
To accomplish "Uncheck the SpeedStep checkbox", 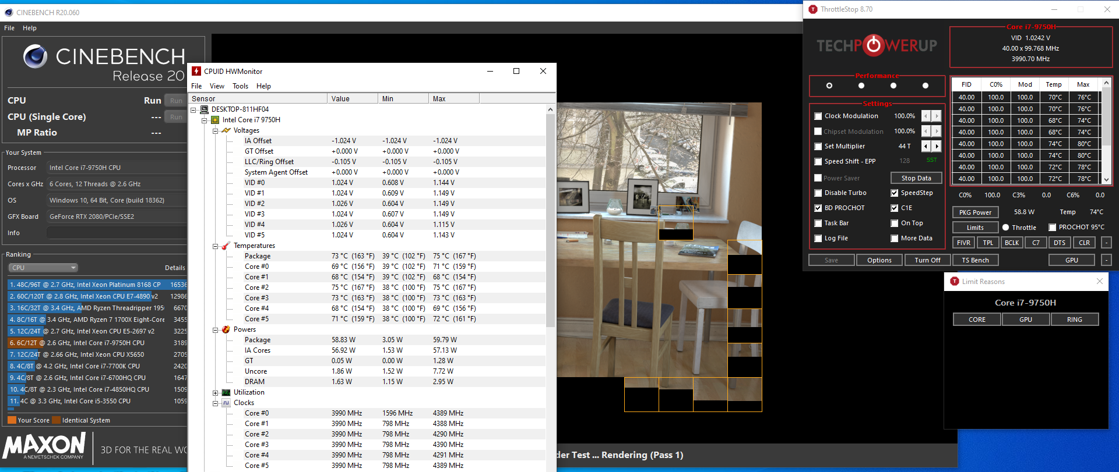I will (895, 193).
